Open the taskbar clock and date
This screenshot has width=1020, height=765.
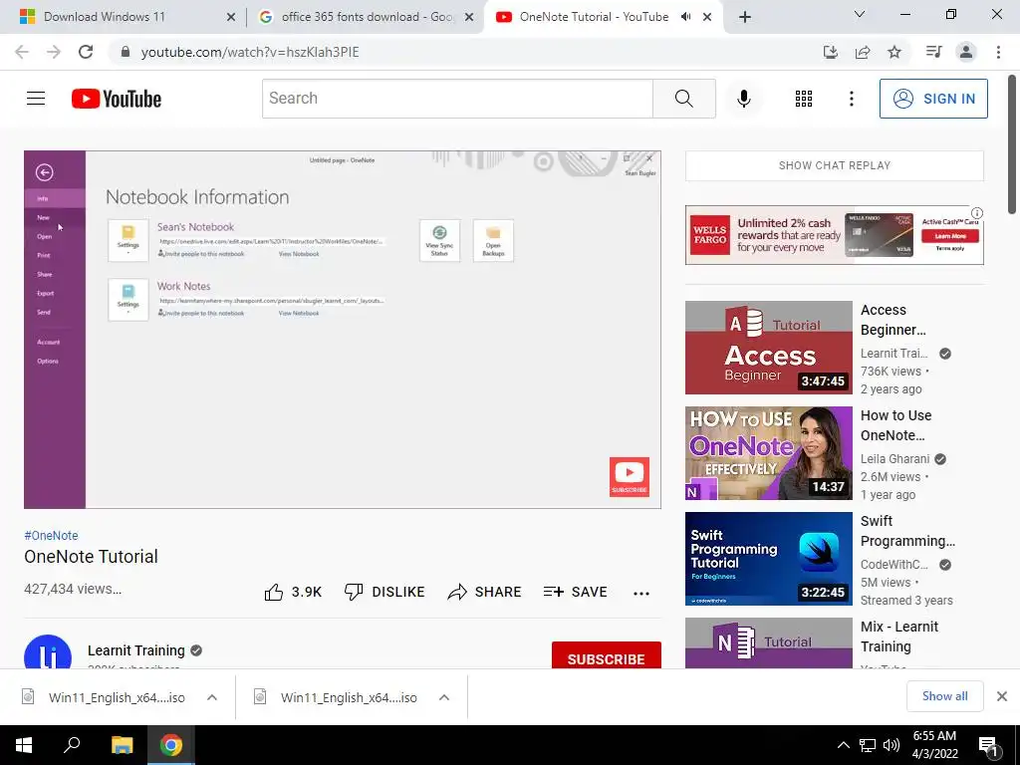coord(934,745)
